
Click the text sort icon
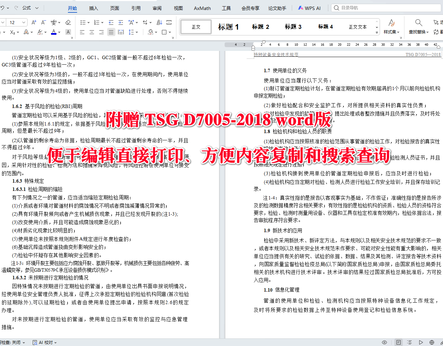pos(159,22)
